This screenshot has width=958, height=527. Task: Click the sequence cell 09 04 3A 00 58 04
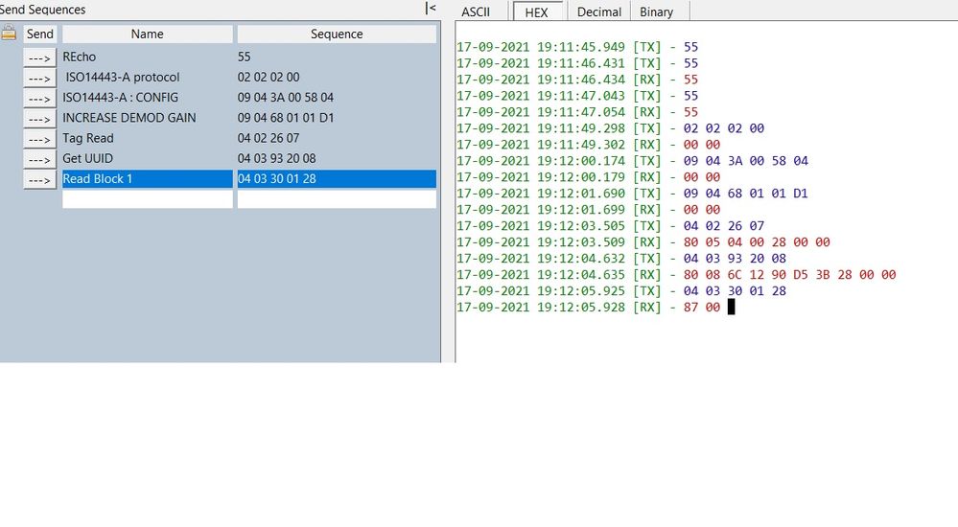point(337,97)
